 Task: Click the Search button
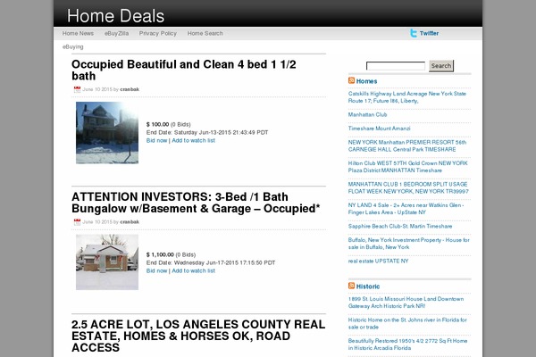pyautogui.click(x=441, y=65)
